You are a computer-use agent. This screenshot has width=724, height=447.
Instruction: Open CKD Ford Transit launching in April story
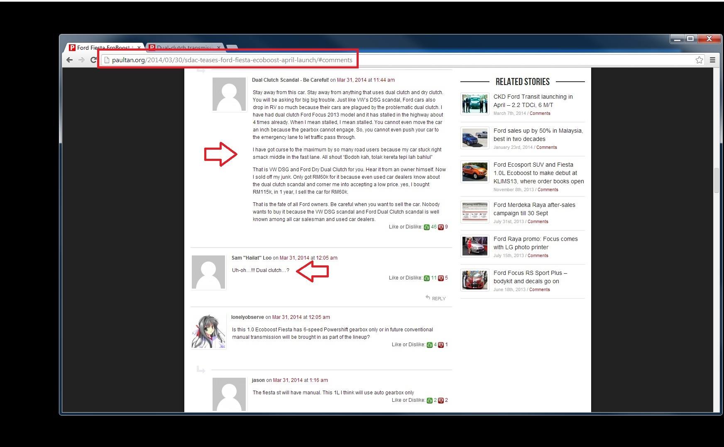(533, 101)
